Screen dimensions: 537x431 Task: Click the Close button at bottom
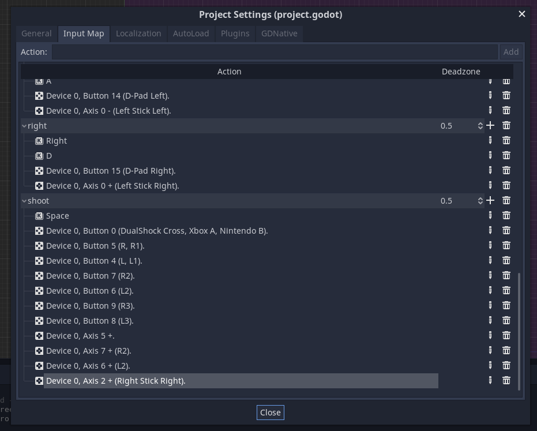(270, 413)
